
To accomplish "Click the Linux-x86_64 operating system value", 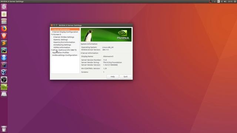I will 108,47.
